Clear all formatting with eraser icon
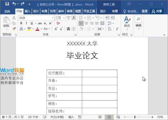Screen dimensions: 168x120 pyautogui.click(x=58, y=23)
